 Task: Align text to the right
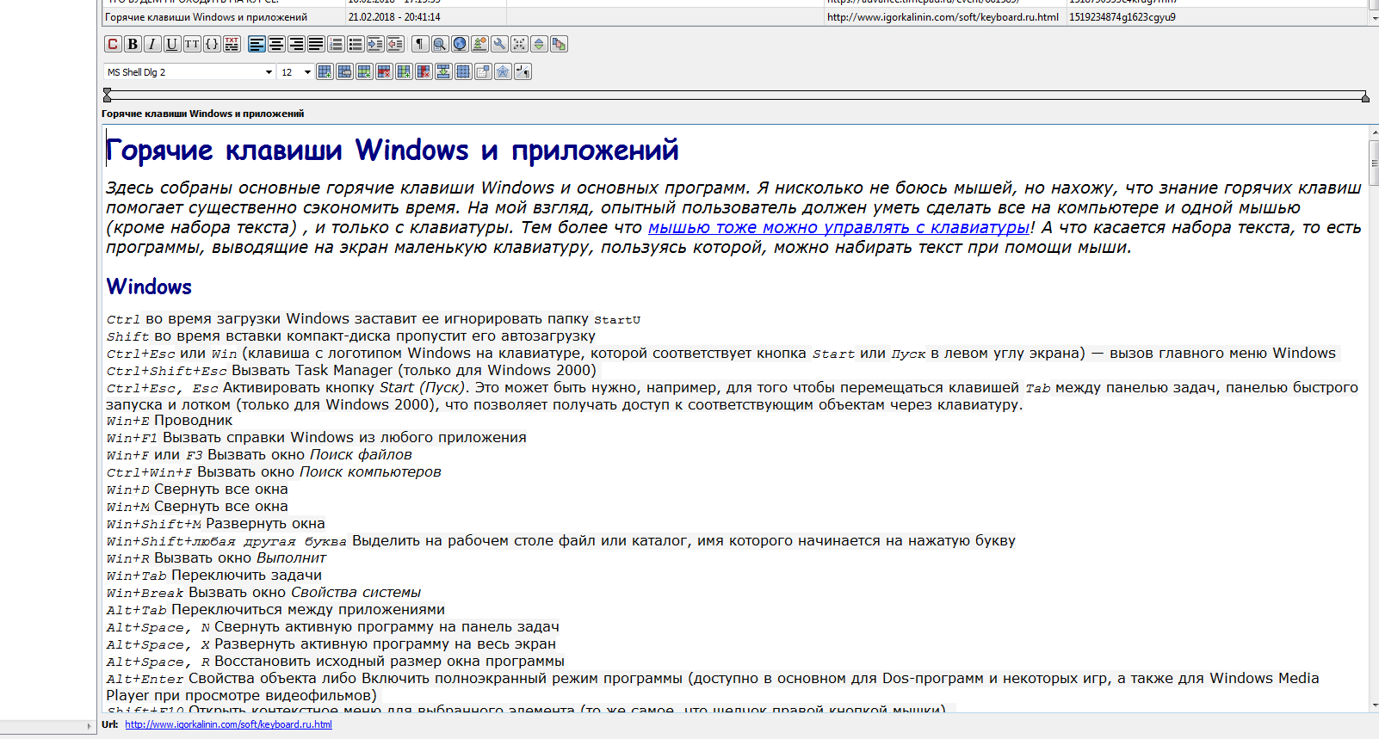tap(296, 44)
